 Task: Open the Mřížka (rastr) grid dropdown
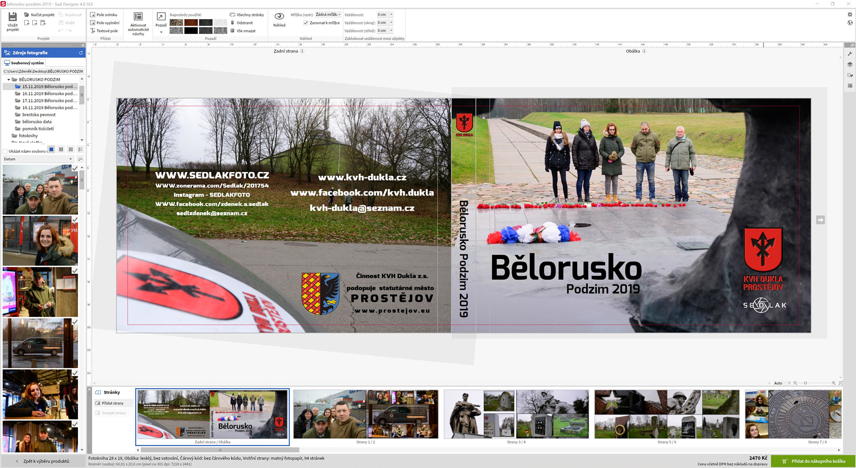click(x=328, y=15)
